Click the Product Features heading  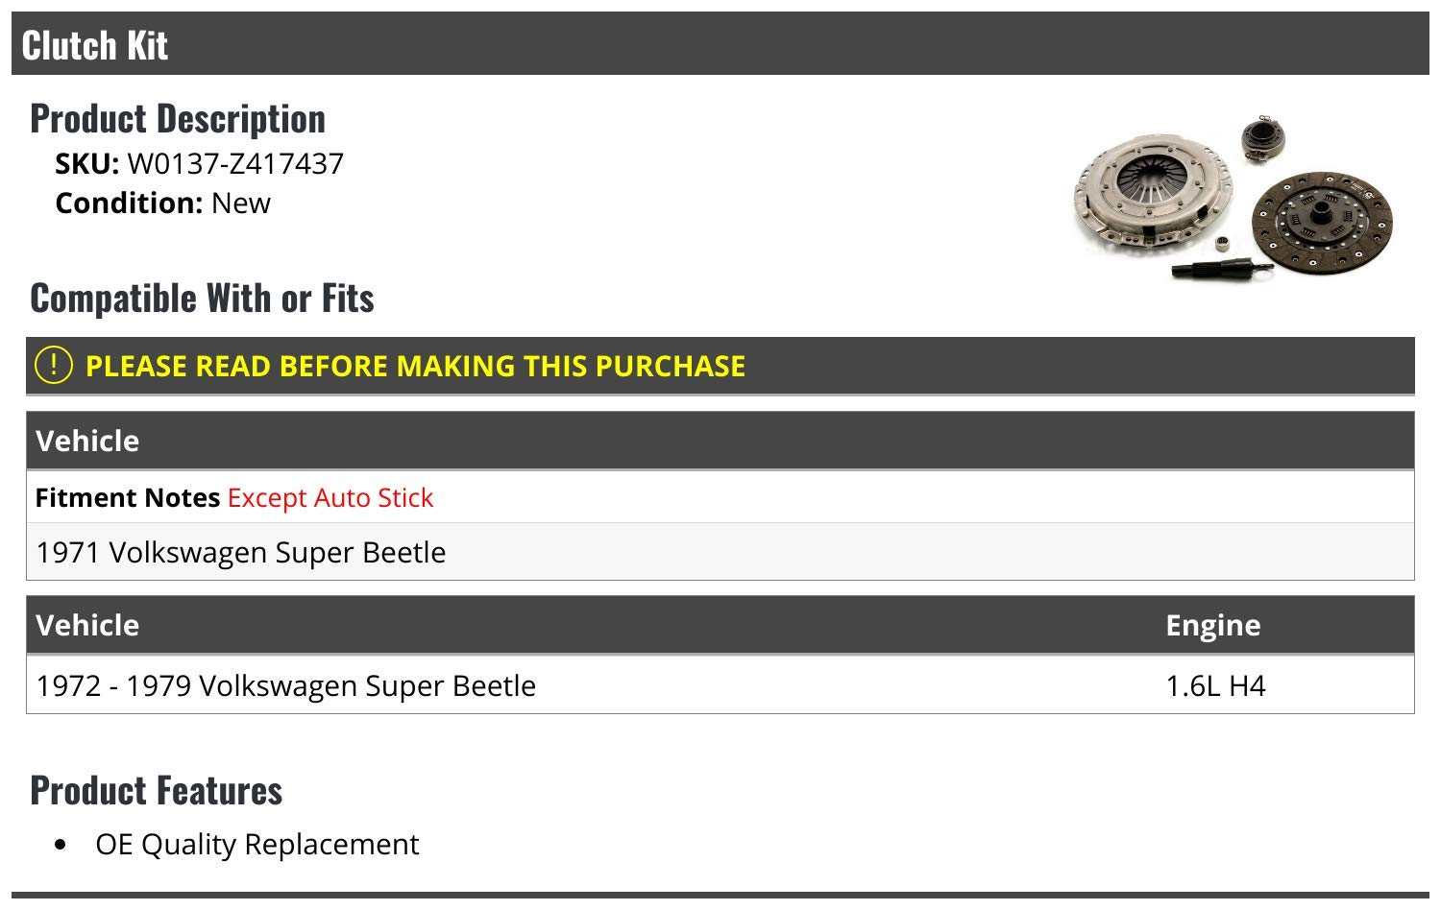click(156, 791)
